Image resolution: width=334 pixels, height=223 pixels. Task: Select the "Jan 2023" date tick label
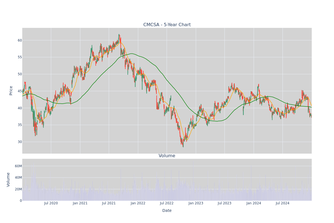click(196, 203)
